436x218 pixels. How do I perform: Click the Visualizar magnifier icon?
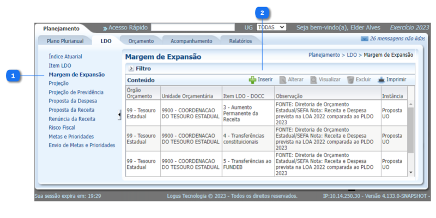[313, 80]
